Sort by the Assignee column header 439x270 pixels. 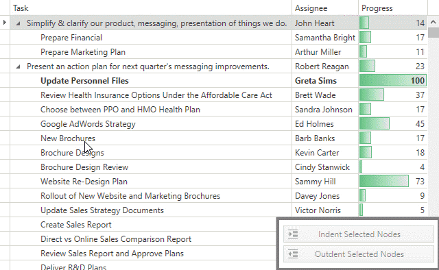pyautogui.click(x=325, y=8)
